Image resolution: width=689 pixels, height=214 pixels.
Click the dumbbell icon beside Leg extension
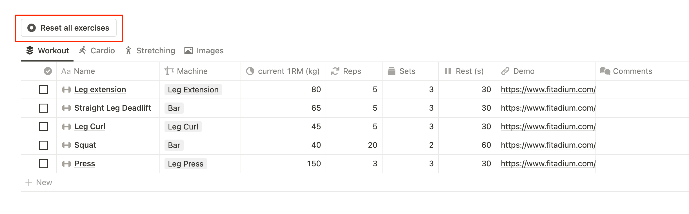tap(66, 90)
